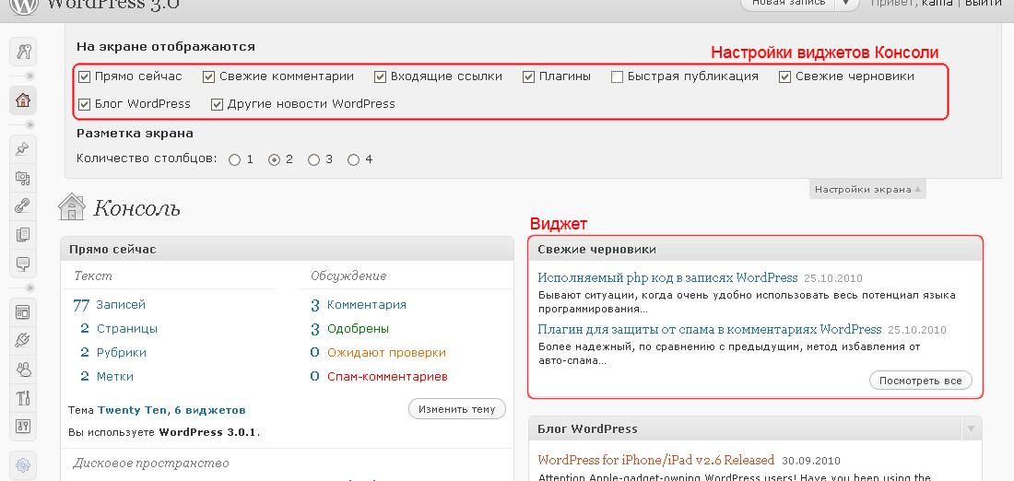Click the Дисковое пространство heading text
The image size is (1014, 481).
tap(150, 463)
